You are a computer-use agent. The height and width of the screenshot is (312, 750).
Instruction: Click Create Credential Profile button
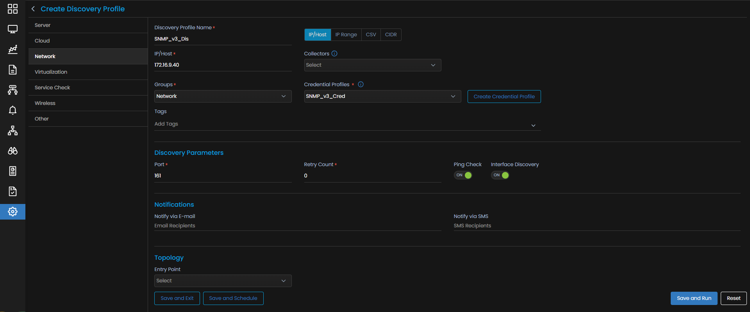point(504,97)
